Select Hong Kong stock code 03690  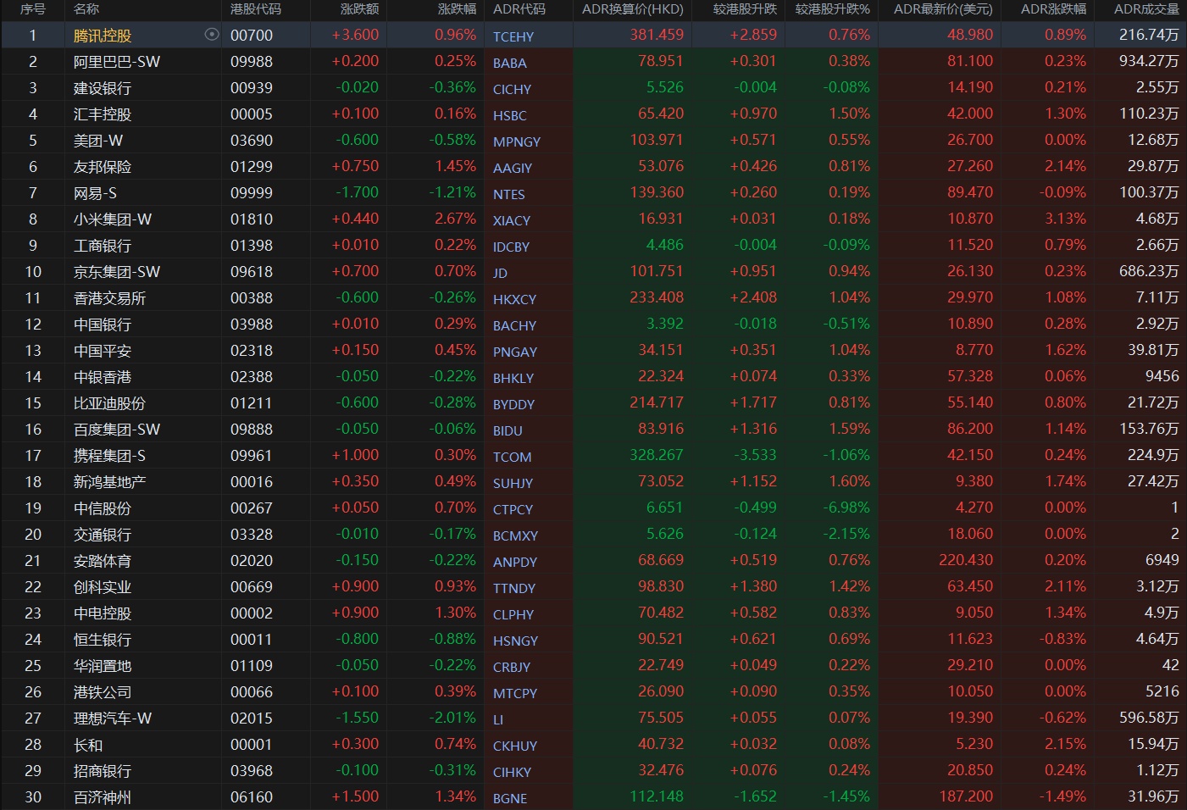[252, 141]
